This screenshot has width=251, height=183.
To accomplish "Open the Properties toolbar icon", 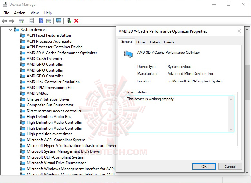I will 32,21.
